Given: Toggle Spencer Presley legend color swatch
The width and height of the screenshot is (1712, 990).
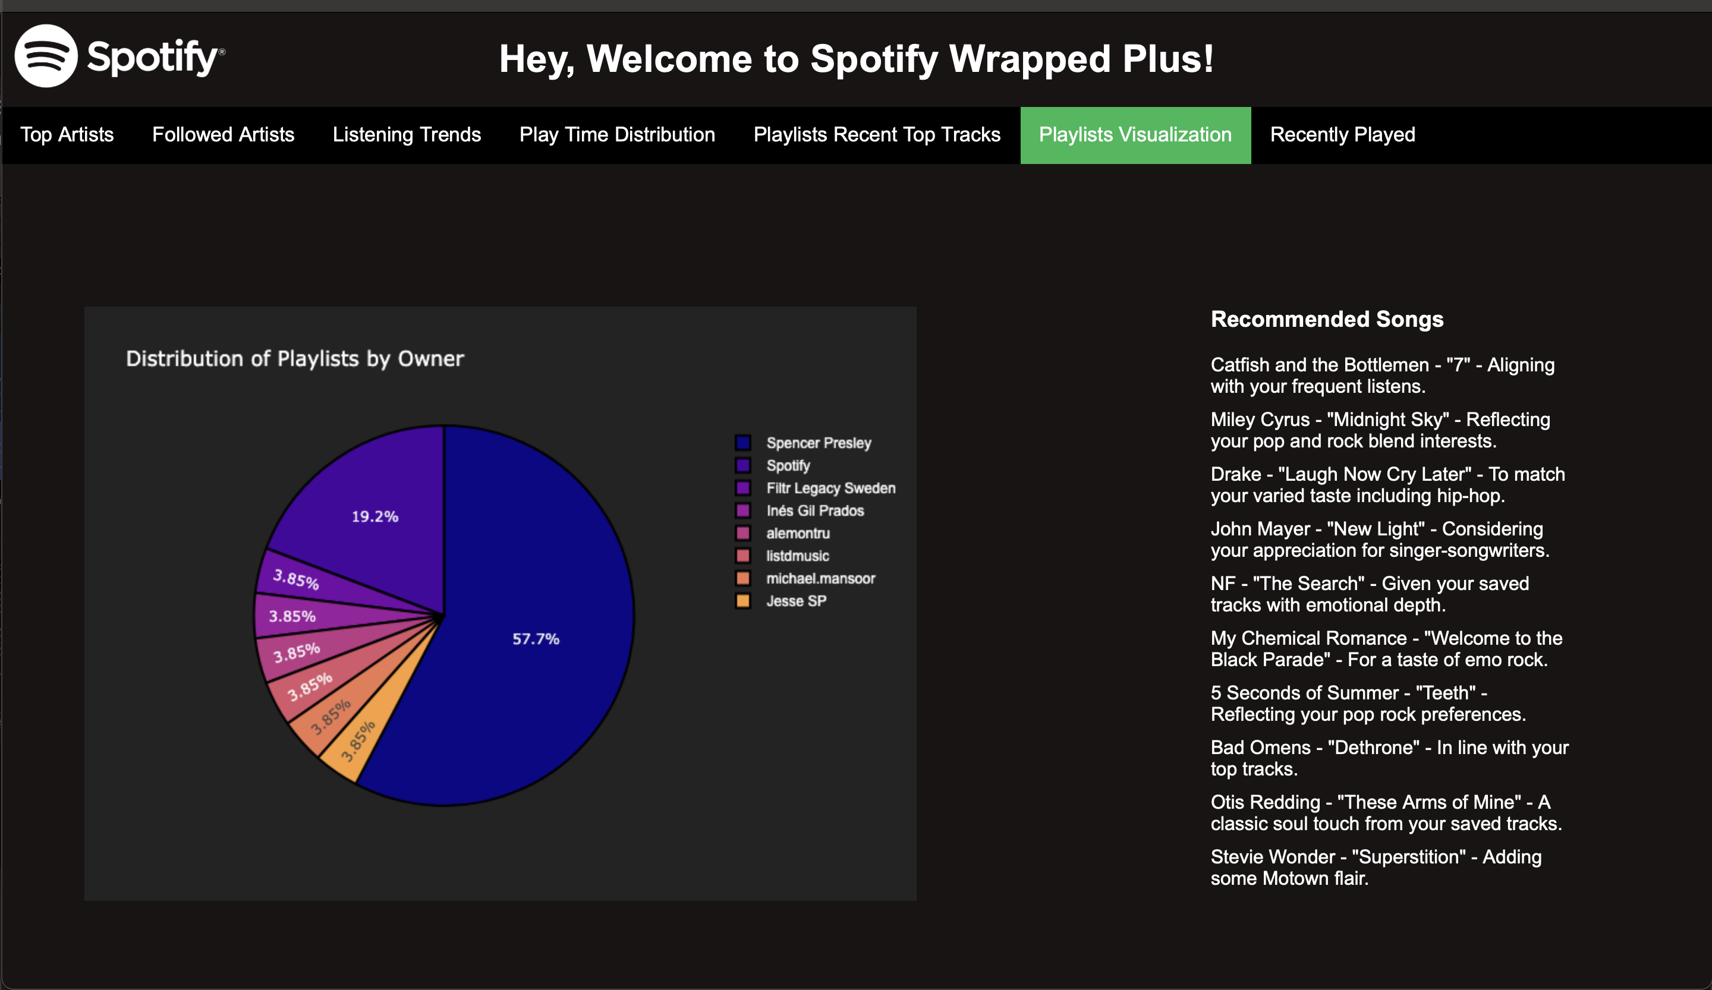Looking at the screenshot, I should (742, 443).
